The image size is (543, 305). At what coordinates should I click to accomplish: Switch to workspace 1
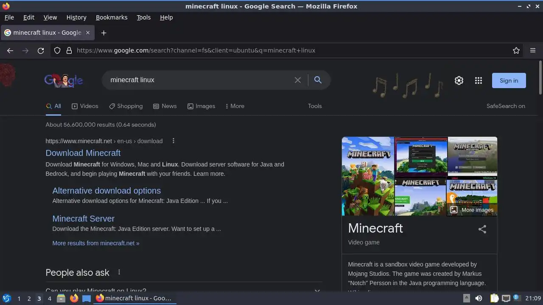pos(19,299)
